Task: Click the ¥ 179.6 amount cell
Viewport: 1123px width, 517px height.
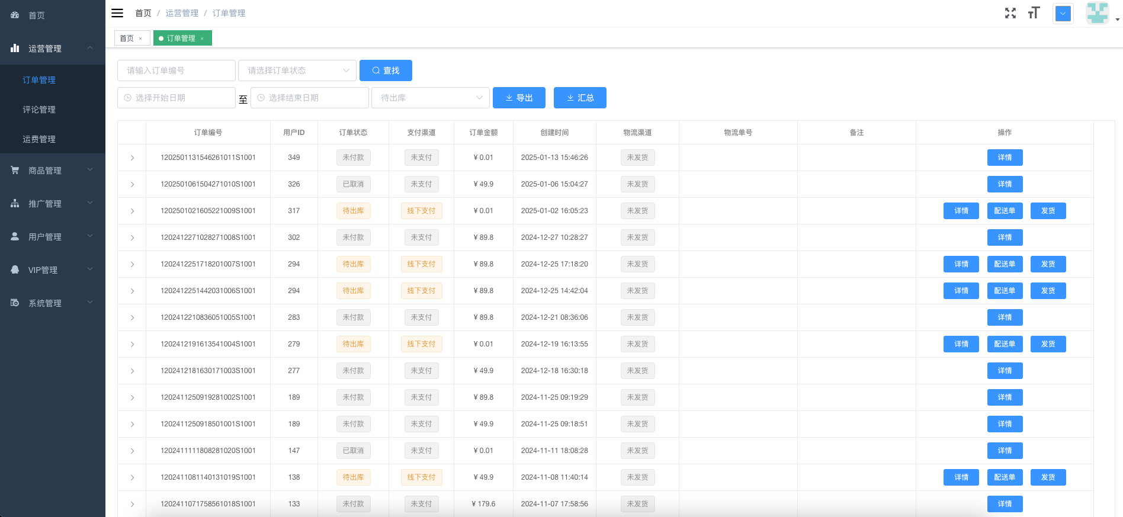Action: (x=483, y=504)
